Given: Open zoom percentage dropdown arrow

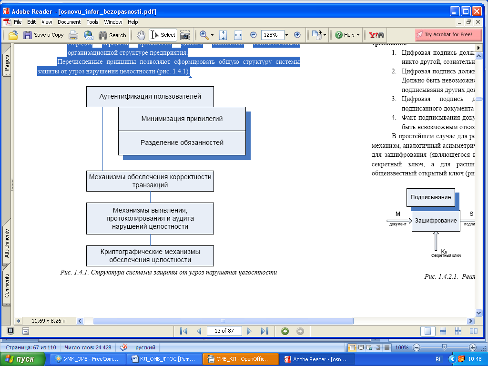Looking at the screenshot, I should 286,35.
